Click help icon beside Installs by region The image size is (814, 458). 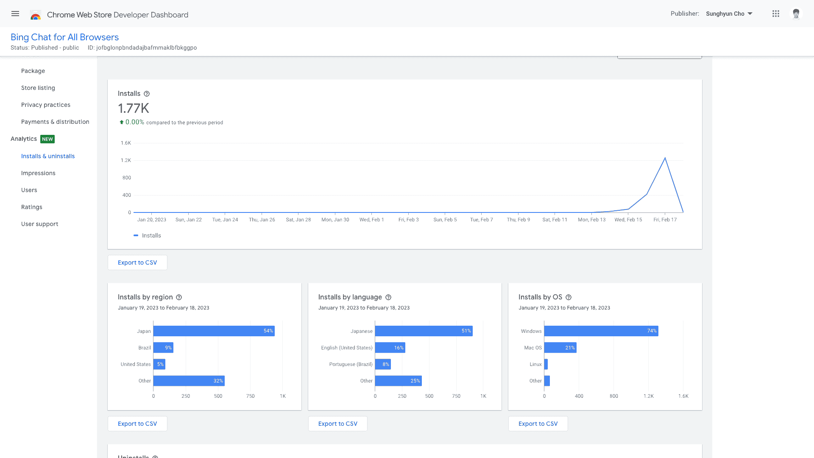pyautogui.click(x=179, y=297)
